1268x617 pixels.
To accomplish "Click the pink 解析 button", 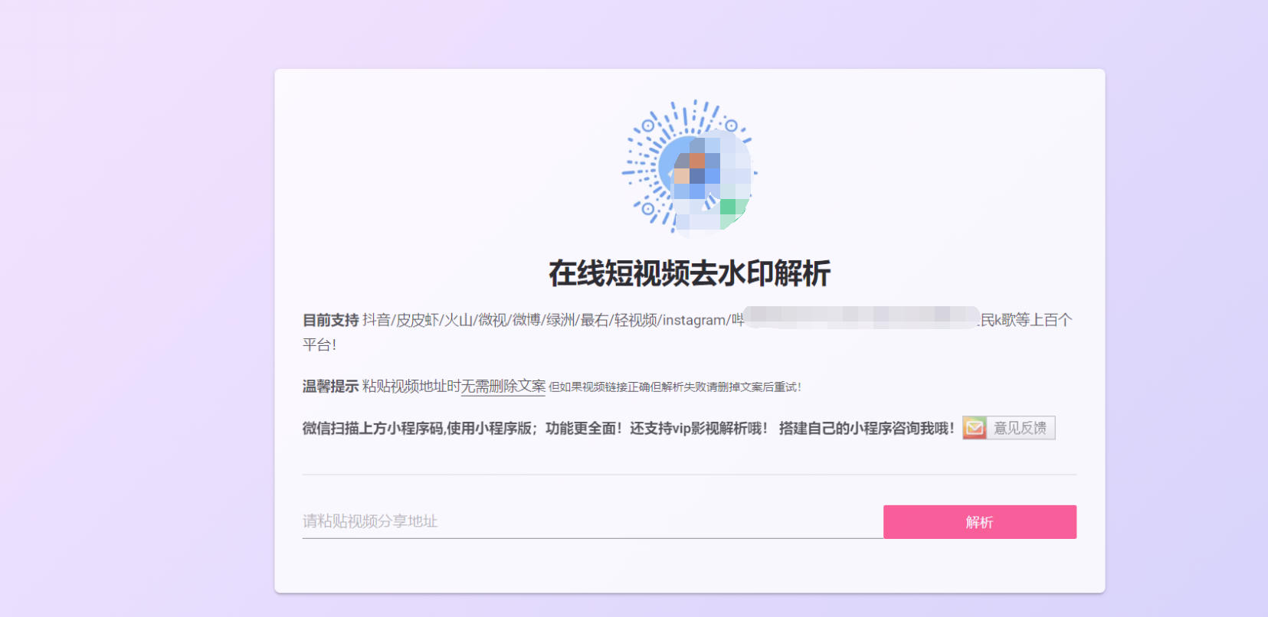I will tap(979, 521).
